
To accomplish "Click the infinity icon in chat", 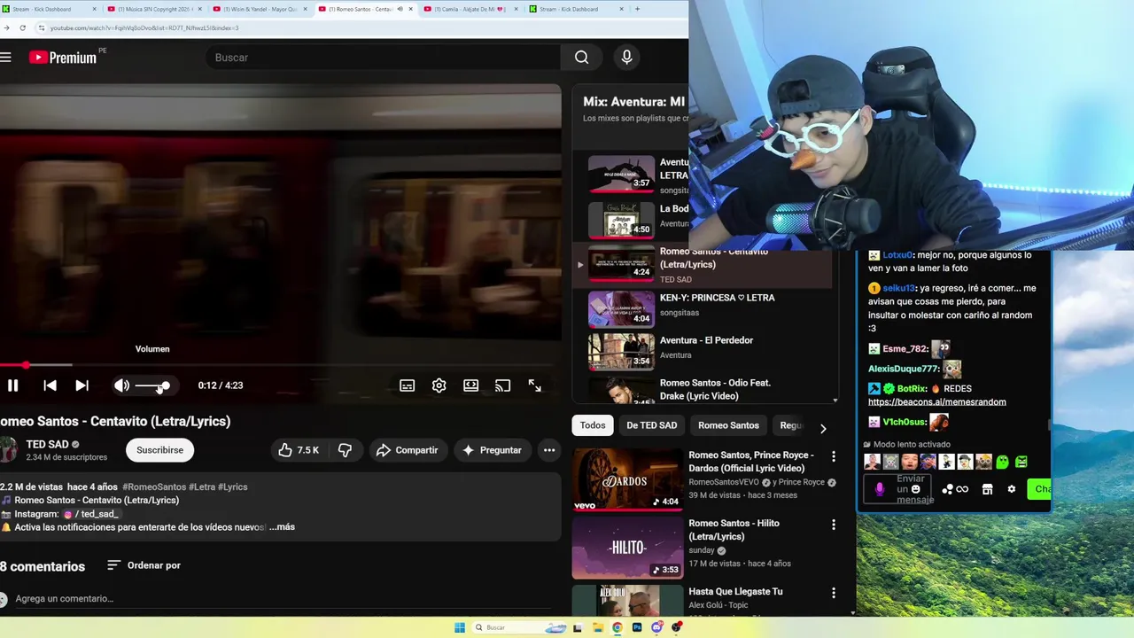I will click(962, 489).
